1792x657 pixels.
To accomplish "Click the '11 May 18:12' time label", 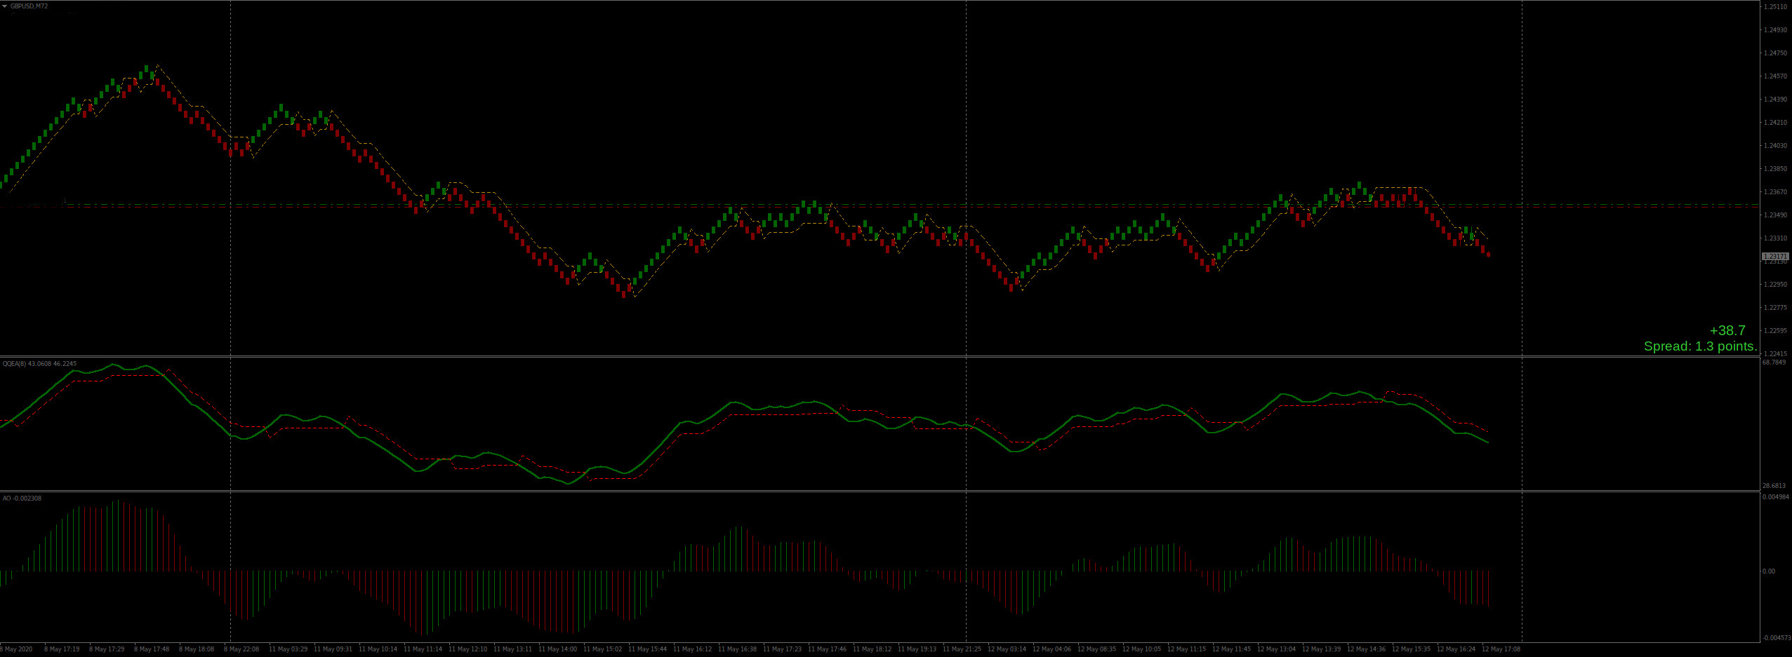I will [872, 649].
